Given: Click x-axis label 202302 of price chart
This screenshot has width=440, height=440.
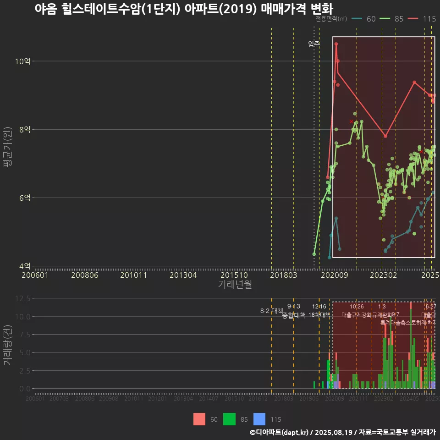Looking at the screenshot, I should [x=383, y=275].
